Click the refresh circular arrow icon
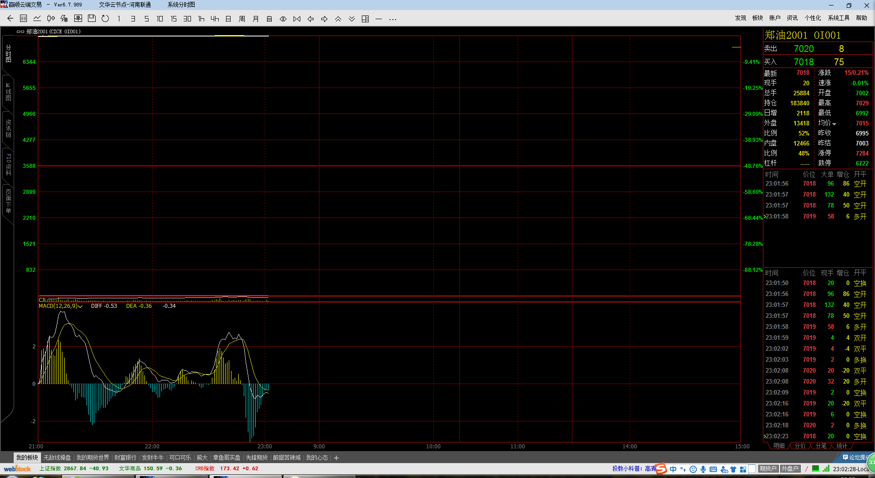 pyautogui.click(x=105, y=19)
